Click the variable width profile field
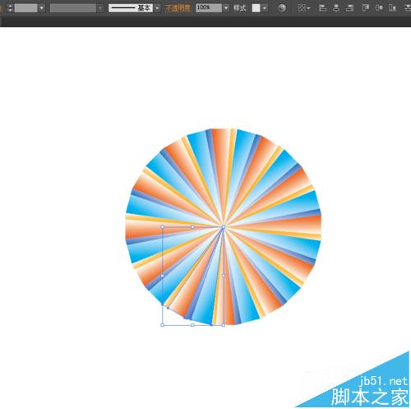411x409 pixels. pos(73,8)
